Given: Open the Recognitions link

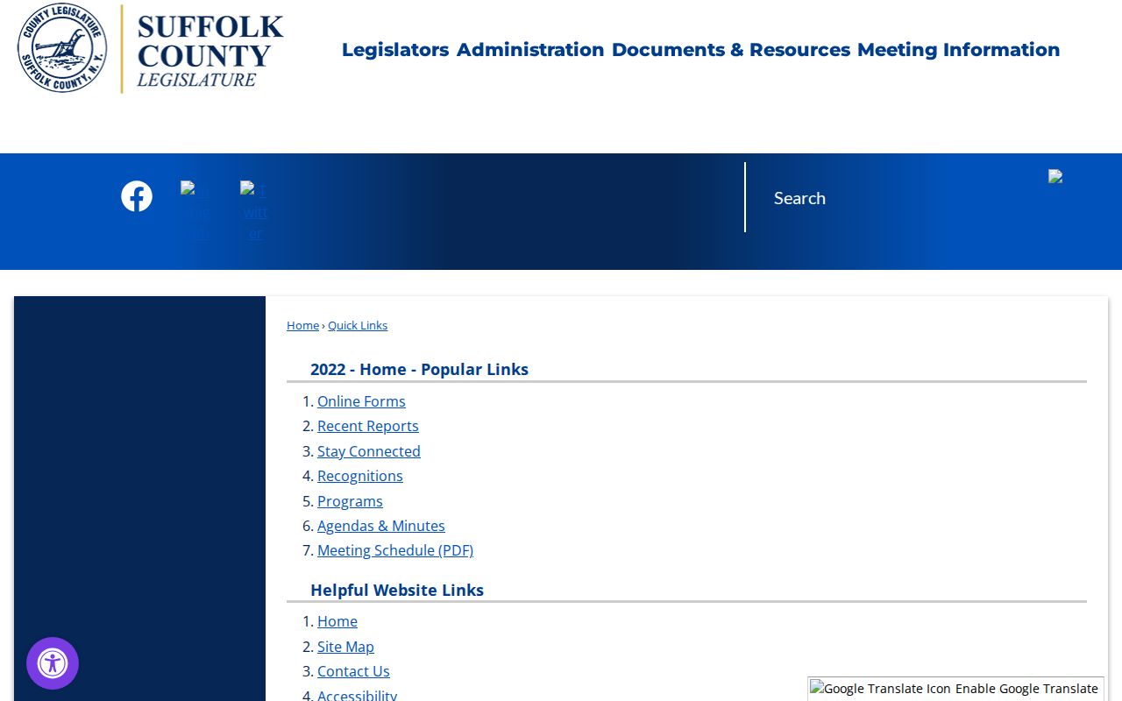Looking at the screenshot, I should tap(360, 476).
